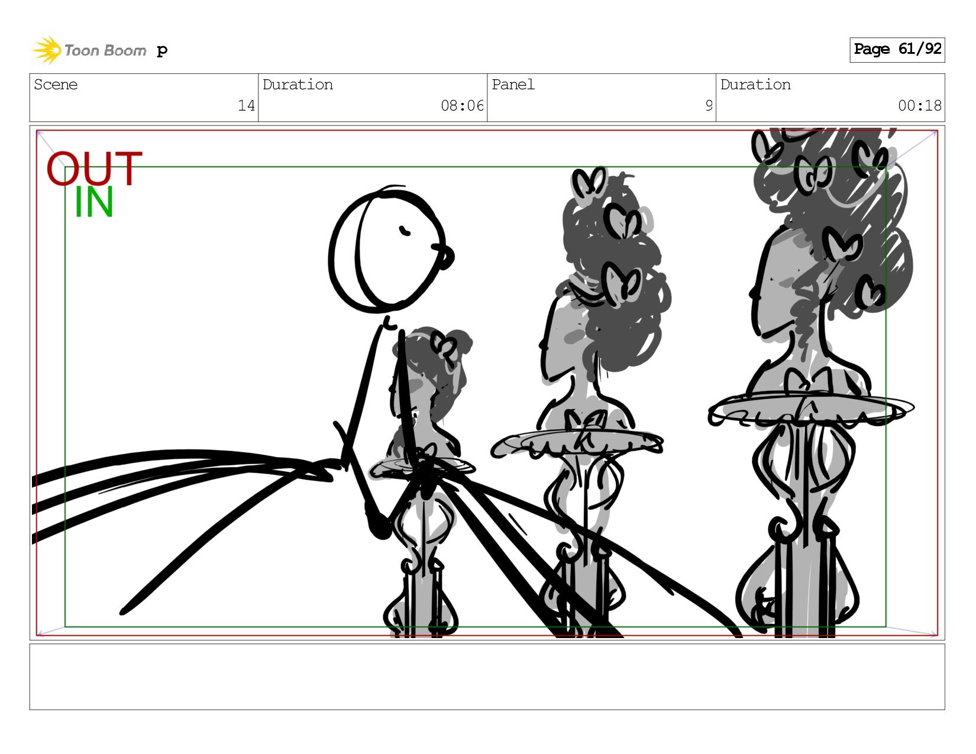Screen dimensions: 976x754
Task: Click the green 'IN' camera label
Action: (93, 203)
